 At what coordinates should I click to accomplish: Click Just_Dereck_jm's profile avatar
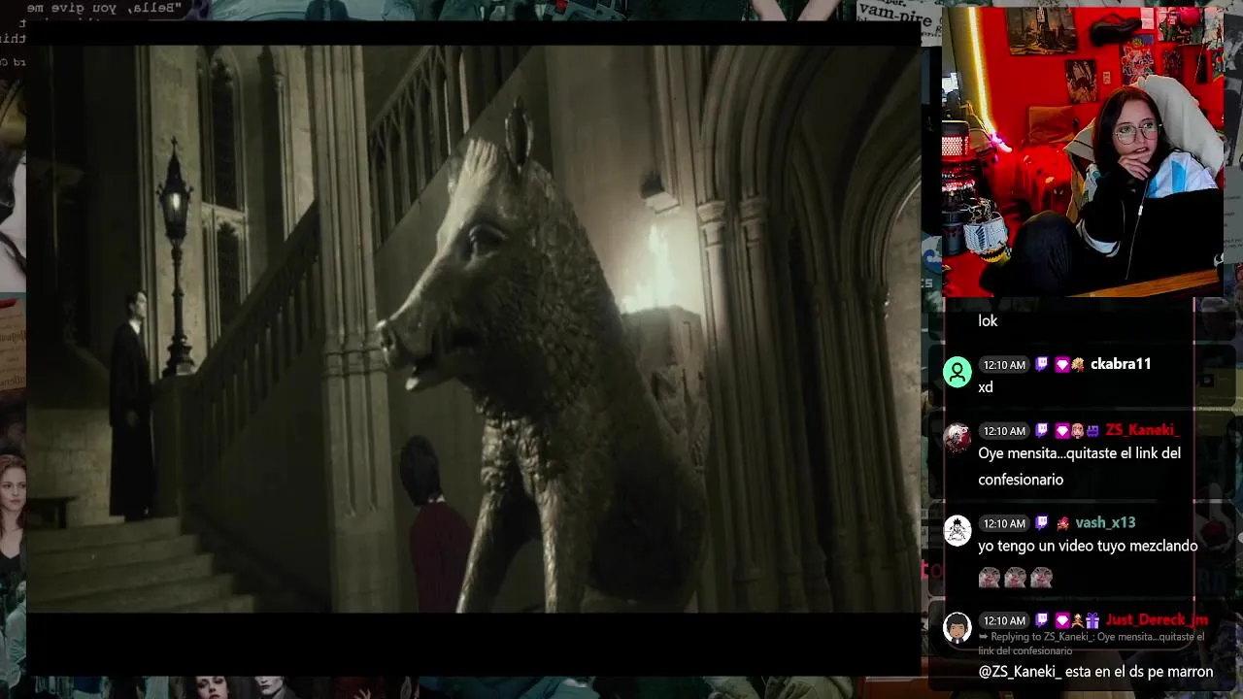(x=957, y=627)
